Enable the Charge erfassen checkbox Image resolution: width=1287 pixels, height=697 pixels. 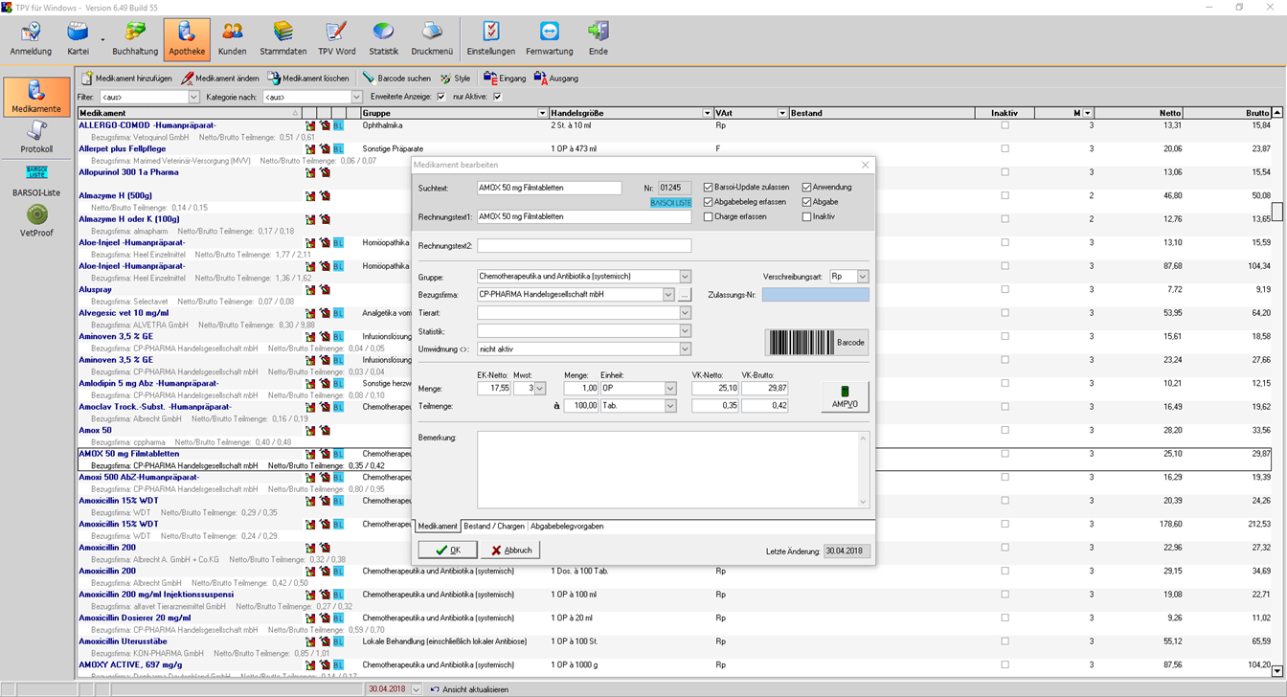tap(709, 217)
